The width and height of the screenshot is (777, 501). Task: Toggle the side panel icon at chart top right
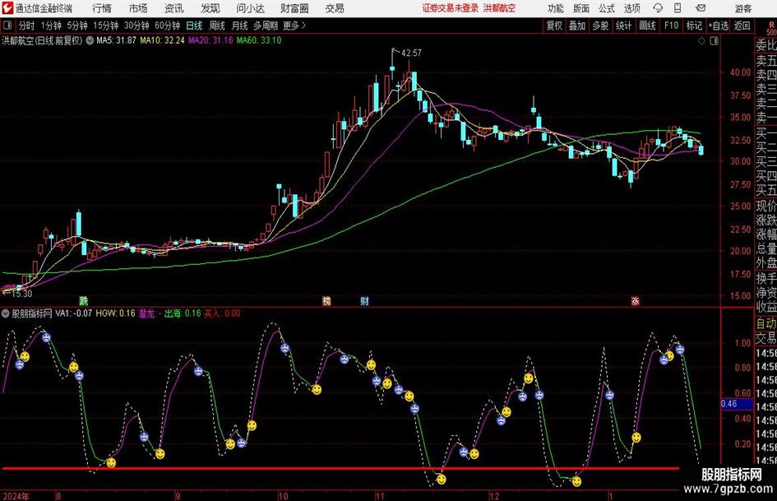coord(714,41)
